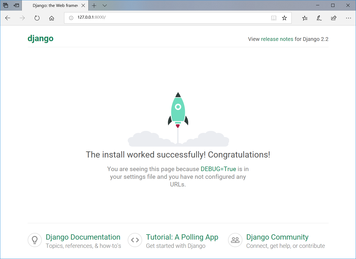Close the Django tab

click(83, 5)
